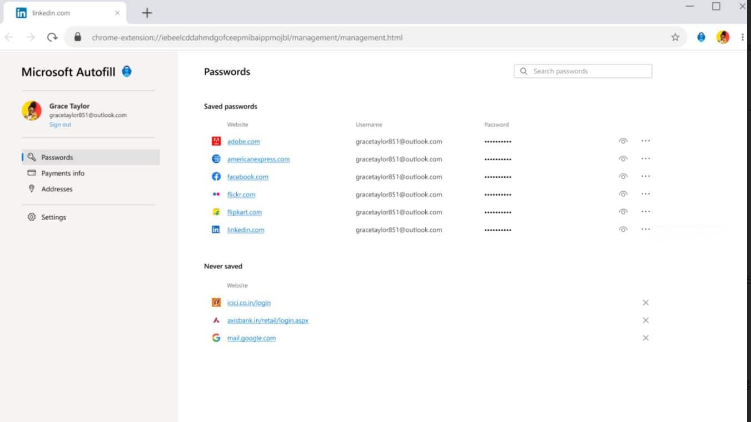Click Grace Taylor's profile picture in sidebar
Viewport: 751px width, 422px height.
[x=32, y=111]
